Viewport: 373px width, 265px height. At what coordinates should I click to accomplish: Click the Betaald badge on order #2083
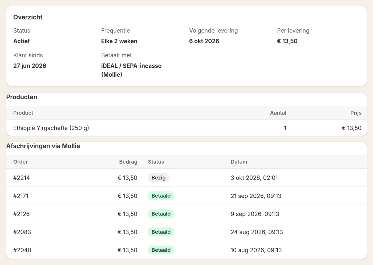coord(161,232)
